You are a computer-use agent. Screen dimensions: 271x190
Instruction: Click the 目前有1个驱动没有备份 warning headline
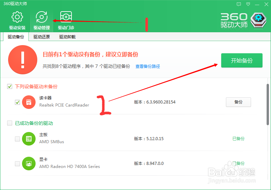[90, 55]
